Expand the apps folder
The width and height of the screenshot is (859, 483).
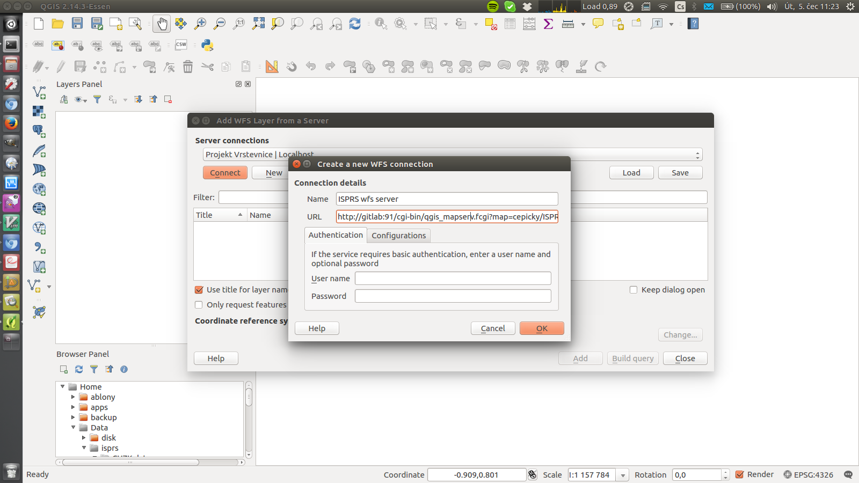(73, 407)
